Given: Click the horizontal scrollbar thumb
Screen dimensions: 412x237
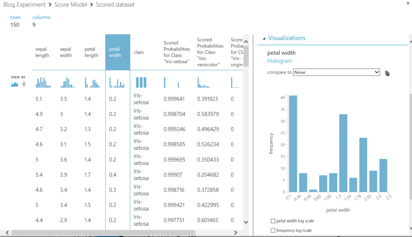Looking at the screenshot, I should pyautogui.click(x=103, y=232).
